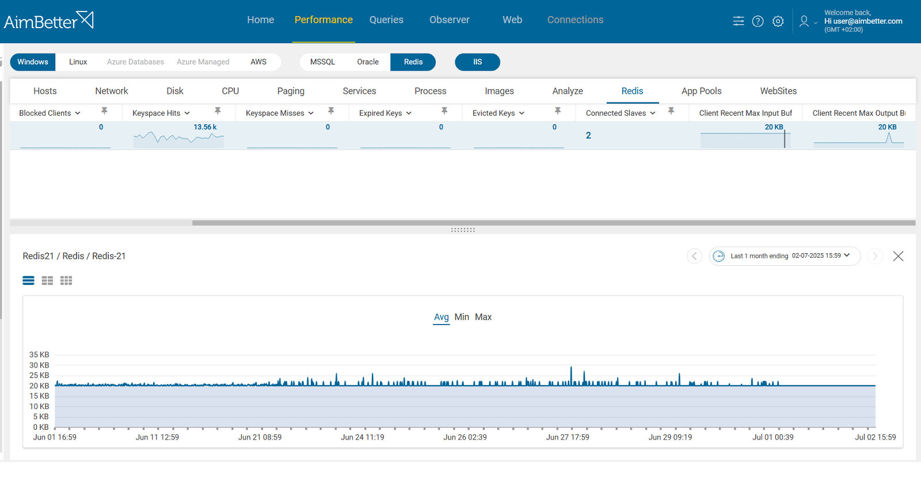Pin the Connected Slaves metric

[671, 110]
